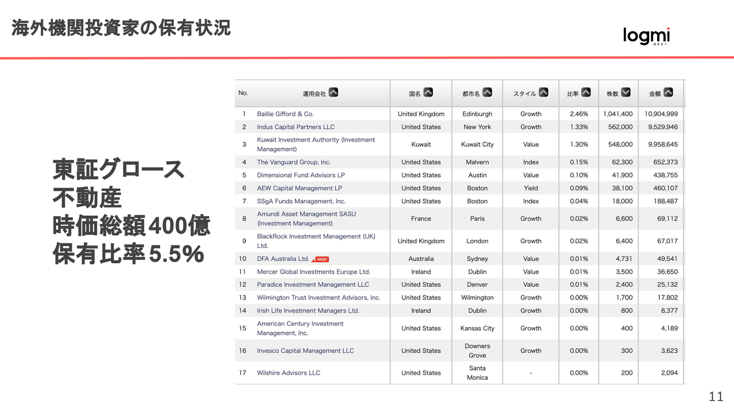Open Irish Life Investment Managers Ltd. link
This screenshot has width=734, height=413.
308,311
